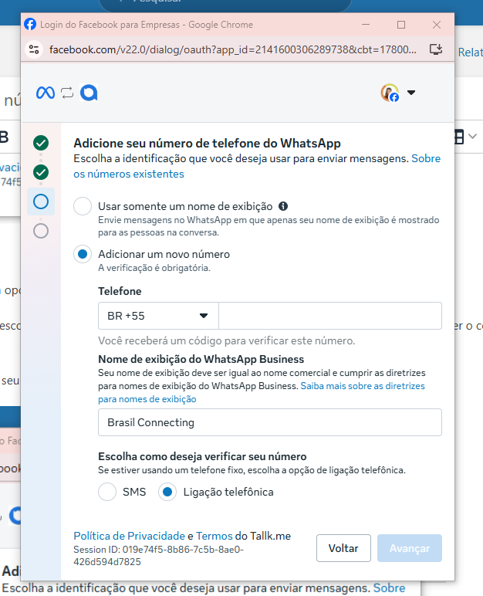
Task: Click the Facebook favicon in title bar
Action: click(30, 25)
